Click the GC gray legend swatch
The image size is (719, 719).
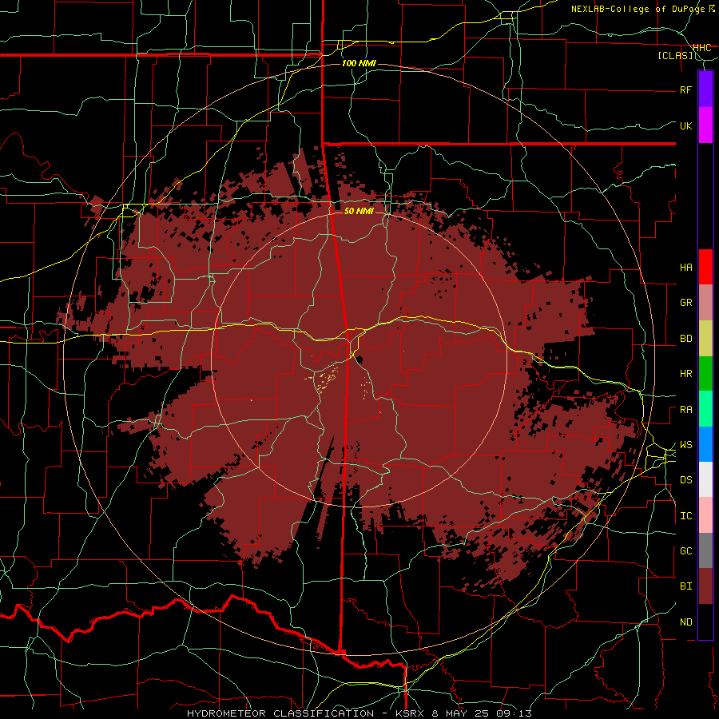(705, 550)
